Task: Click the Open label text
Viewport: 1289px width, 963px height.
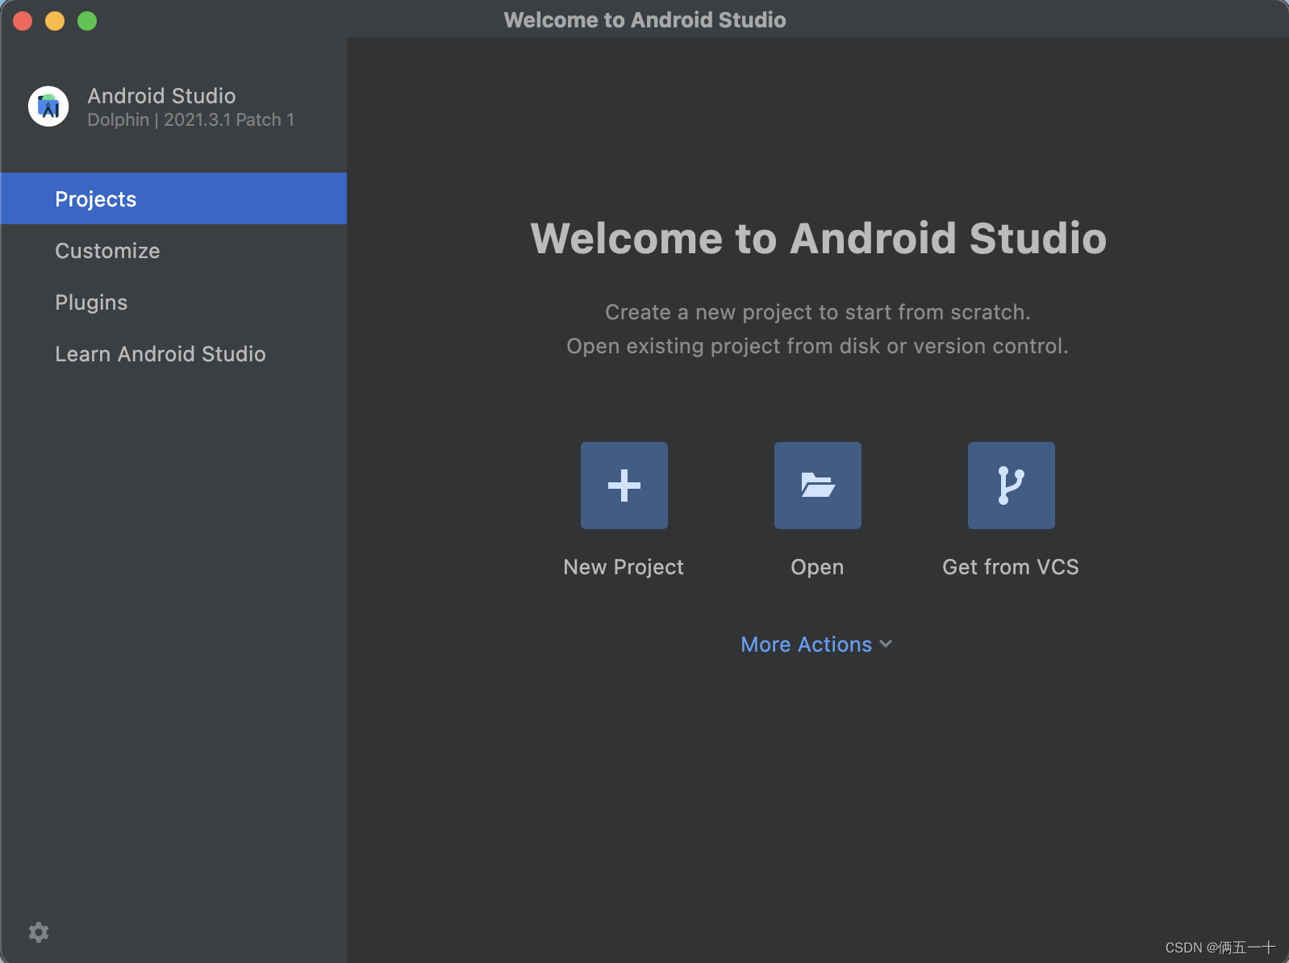Action: pos(817,568)
